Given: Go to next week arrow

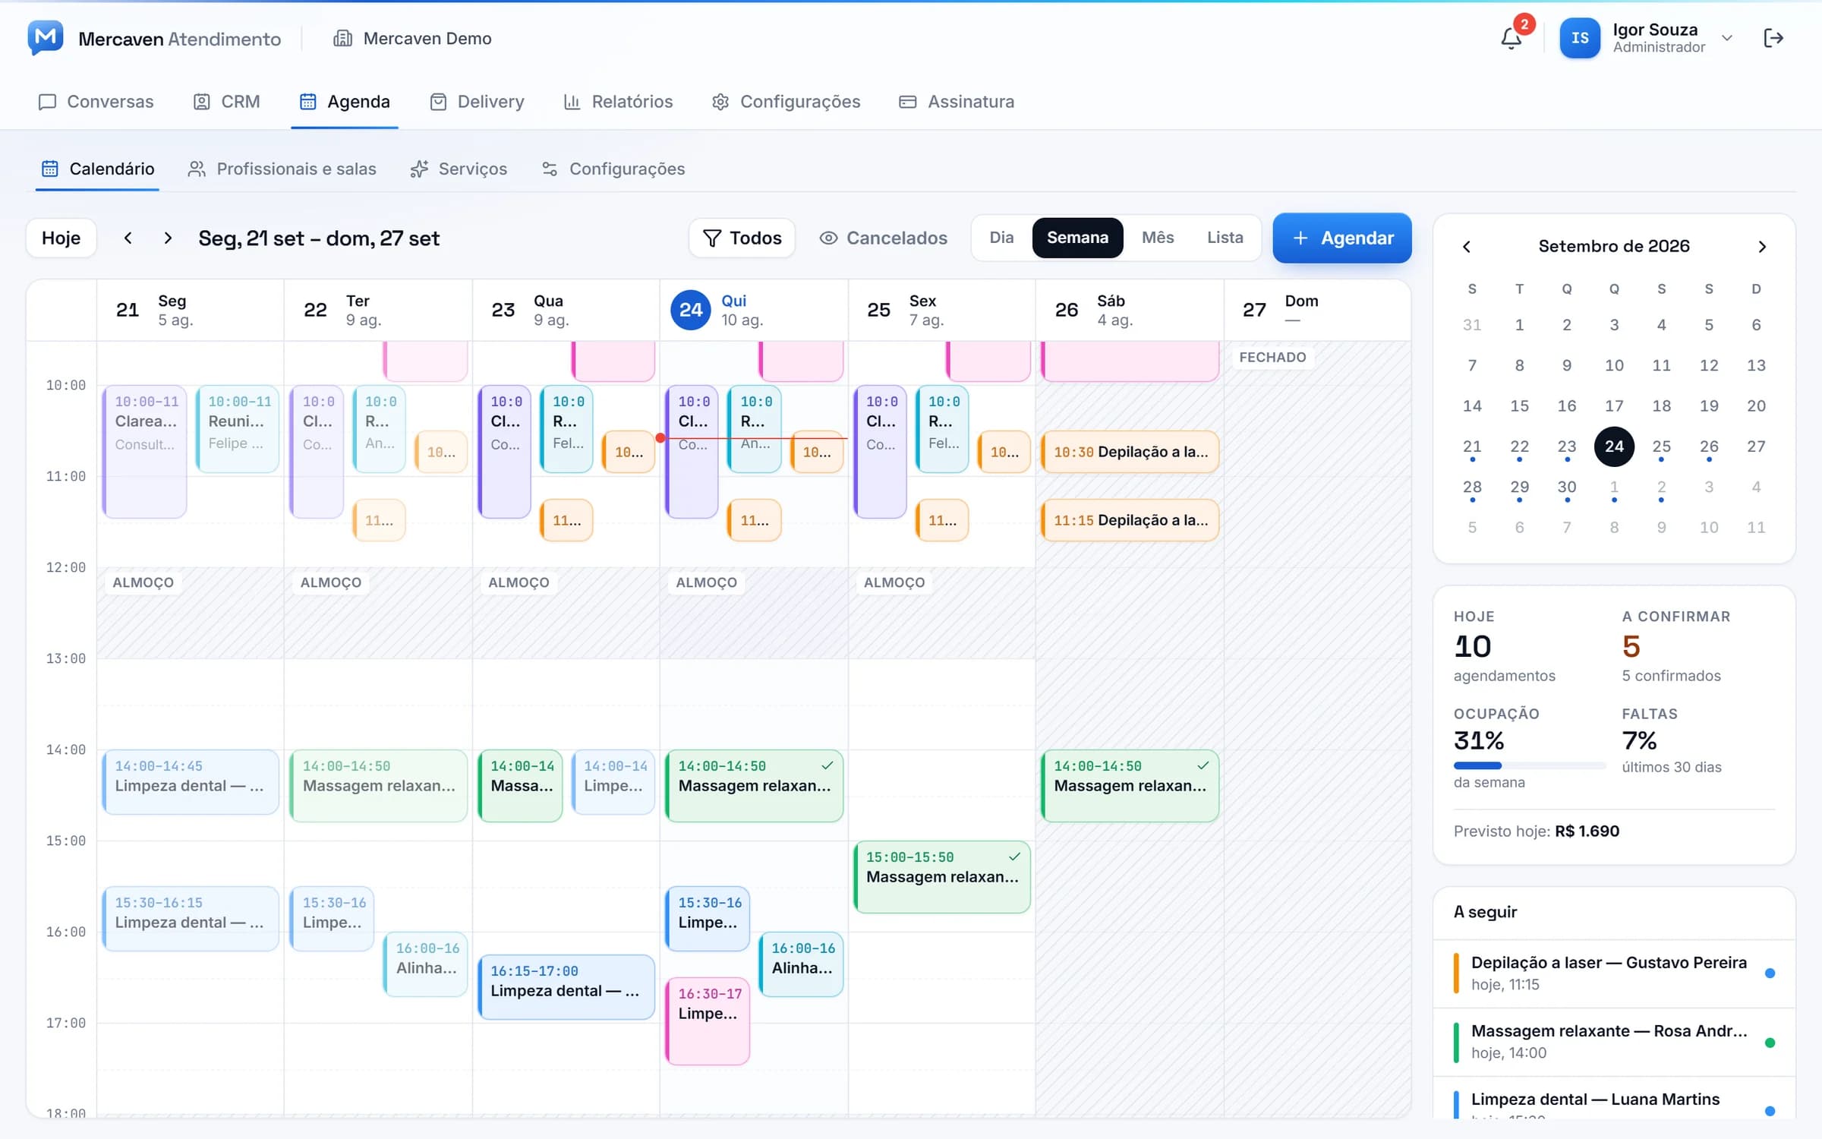Looking at the screenshot, I should (168, 238).
